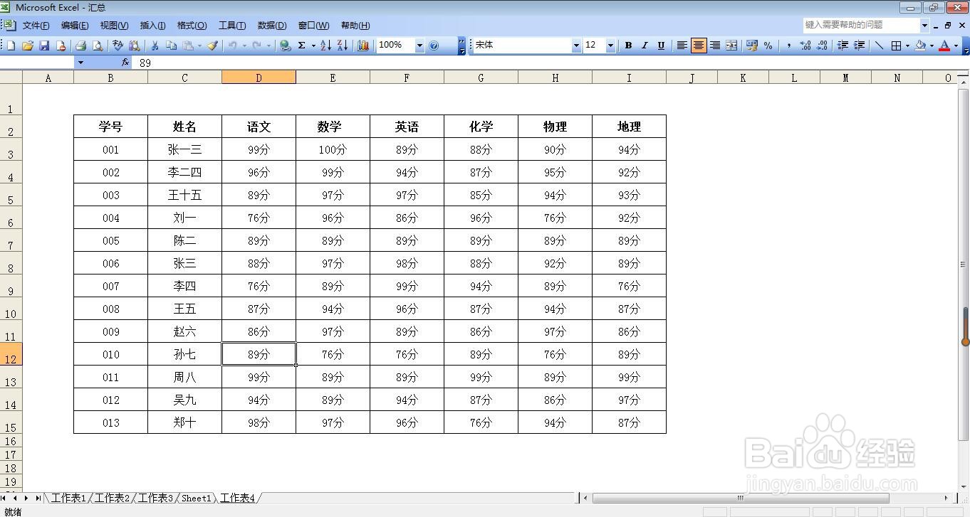Apply comma style format
970x517 pixels.
pos(788,45)
